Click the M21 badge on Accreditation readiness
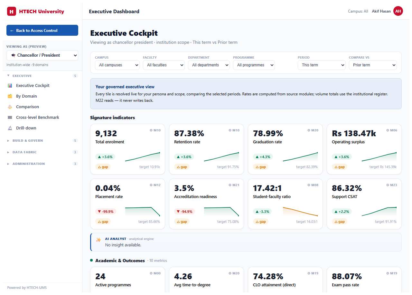Image resolution: width=412 pixels, height=295 pixels. point(234,185)
